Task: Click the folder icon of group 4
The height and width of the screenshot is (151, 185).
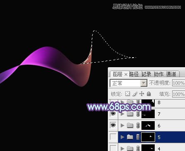Action: pyautogui.click(x=130, y=149)
